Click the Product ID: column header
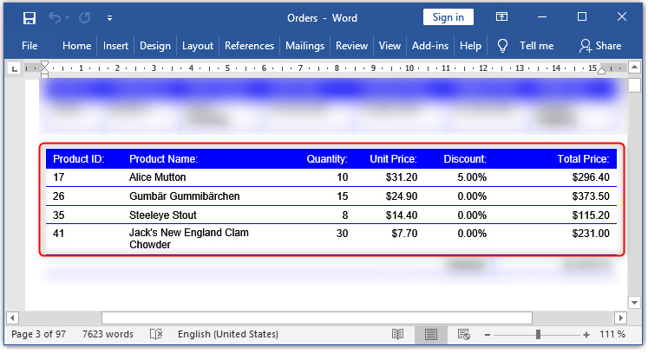The width and height of the screenshot is (648, 353). pos(79,159)
